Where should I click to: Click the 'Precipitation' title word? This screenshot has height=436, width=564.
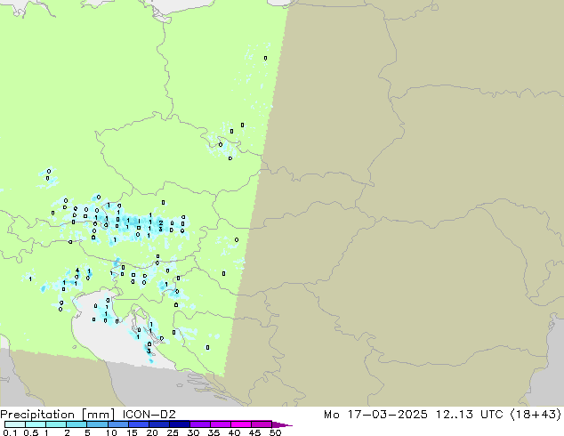37,415
